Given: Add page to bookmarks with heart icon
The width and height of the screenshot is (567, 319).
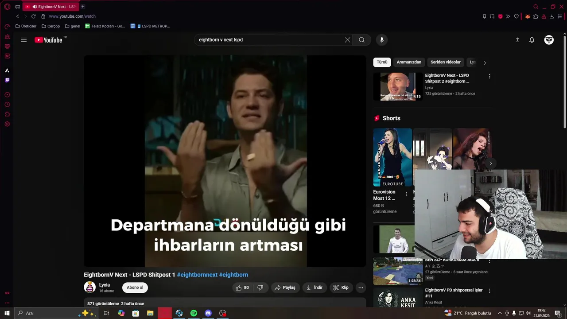Looking at the screenshot, I should (x=517, y=16).
